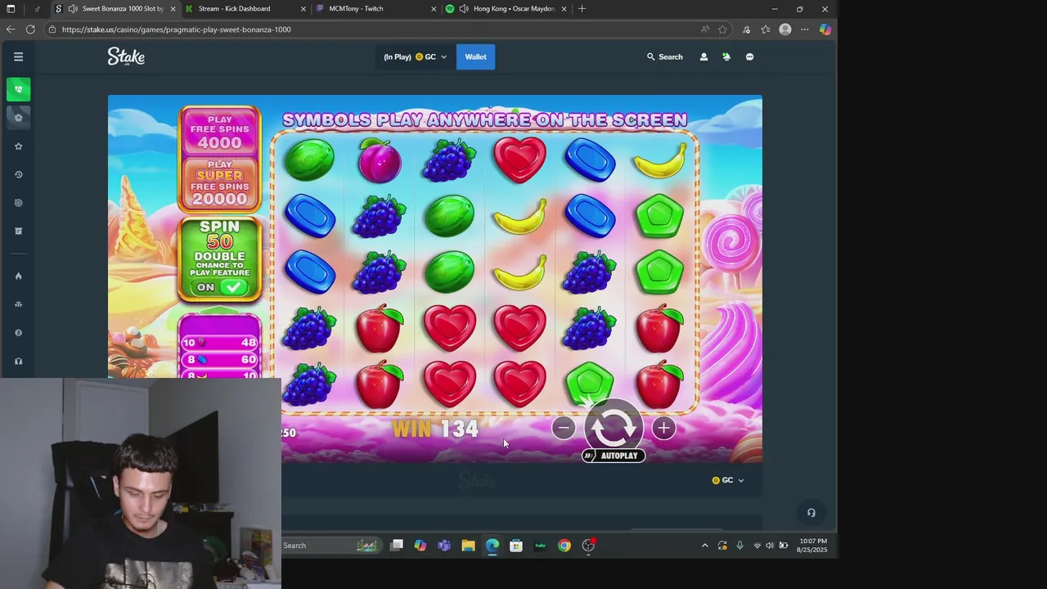Reload the page
The height and width of the screenshot is (589, 1047).
point(30,29)
